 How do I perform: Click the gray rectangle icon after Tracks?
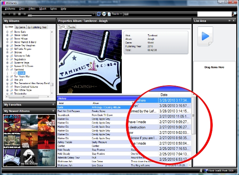[126, 14]
